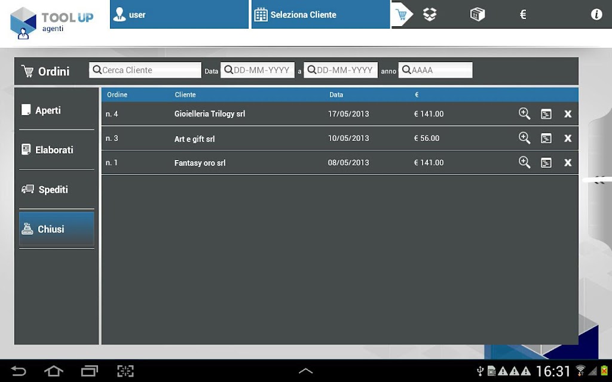Open the Seleziona Cliente button
This screenshot has height=382, width=612.
(x=320, y=14)
